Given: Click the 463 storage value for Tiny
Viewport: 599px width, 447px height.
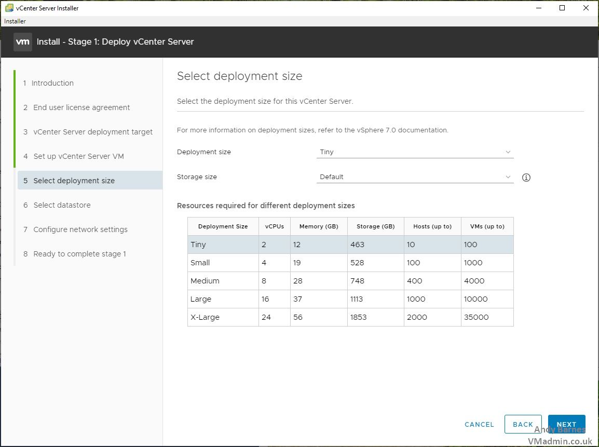Looking at the screenshot, I should pos(357,245).
